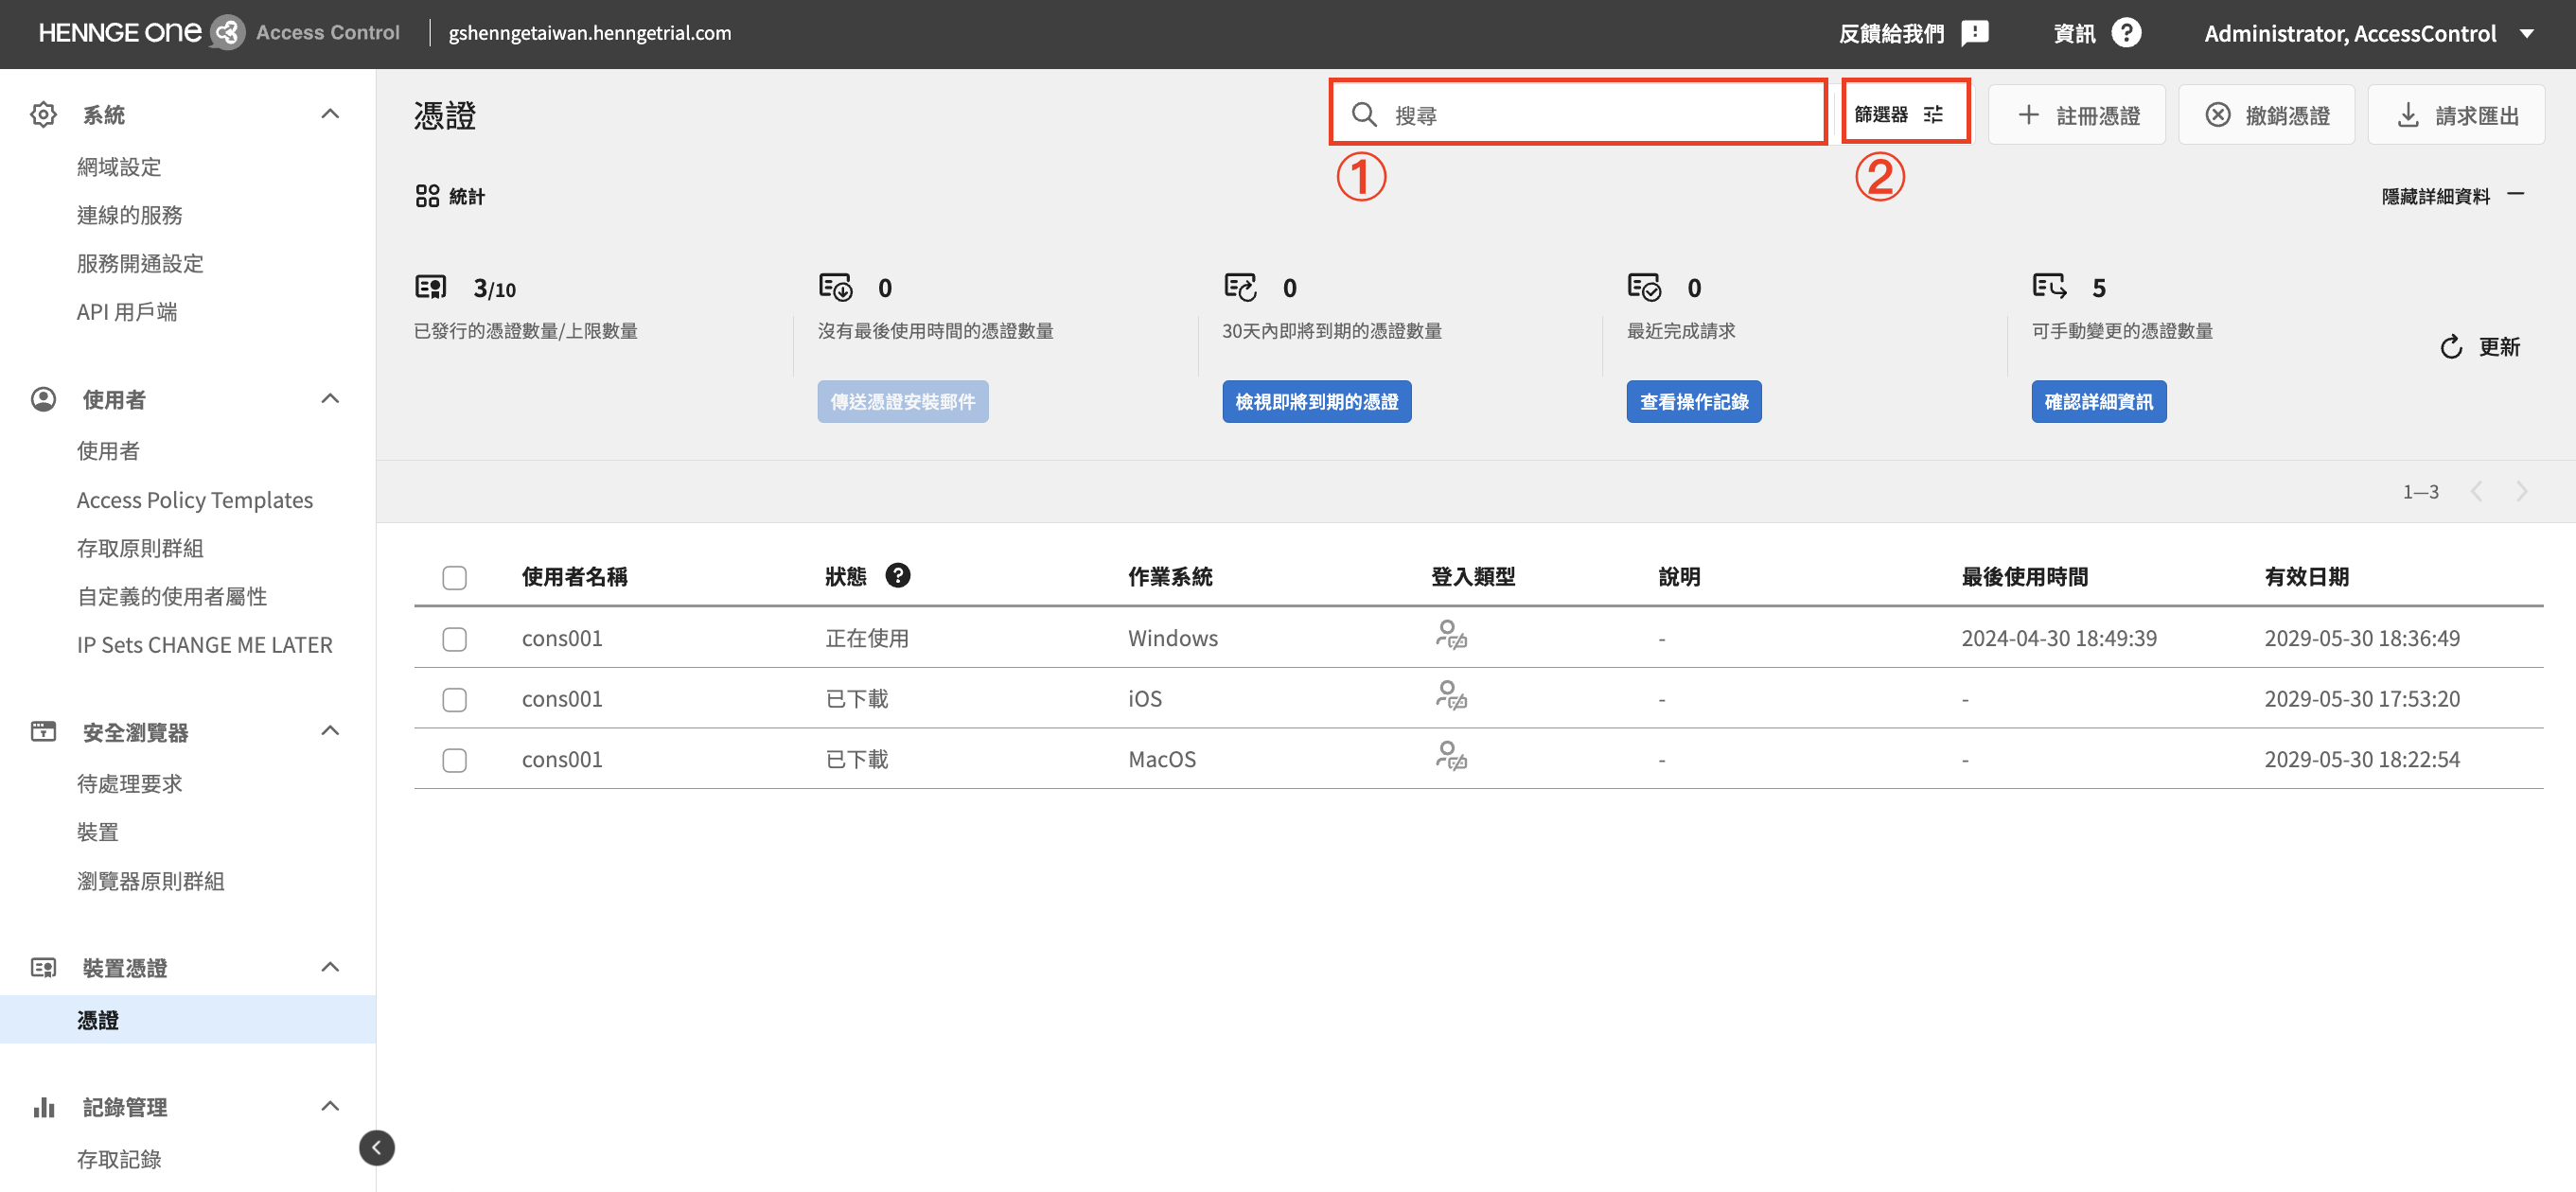Click the status help question mark icon
This screenshot has height=1192, width=2576.
[x=897, y=575]
